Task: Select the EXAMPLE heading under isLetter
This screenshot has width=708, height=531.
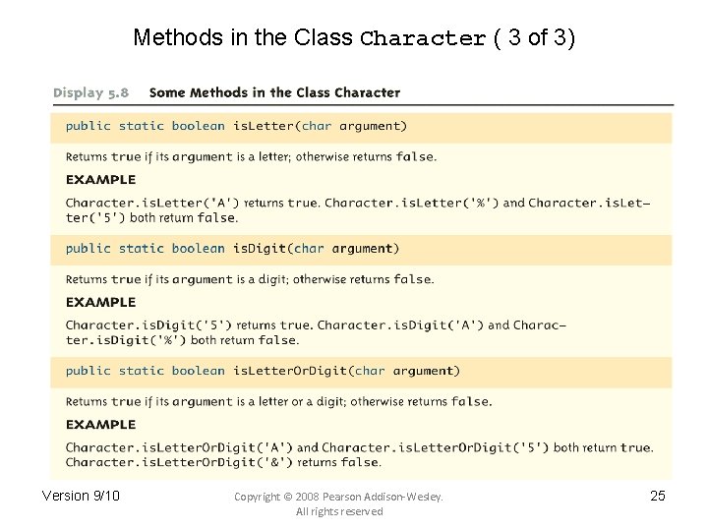Action: tap(100, 180)
